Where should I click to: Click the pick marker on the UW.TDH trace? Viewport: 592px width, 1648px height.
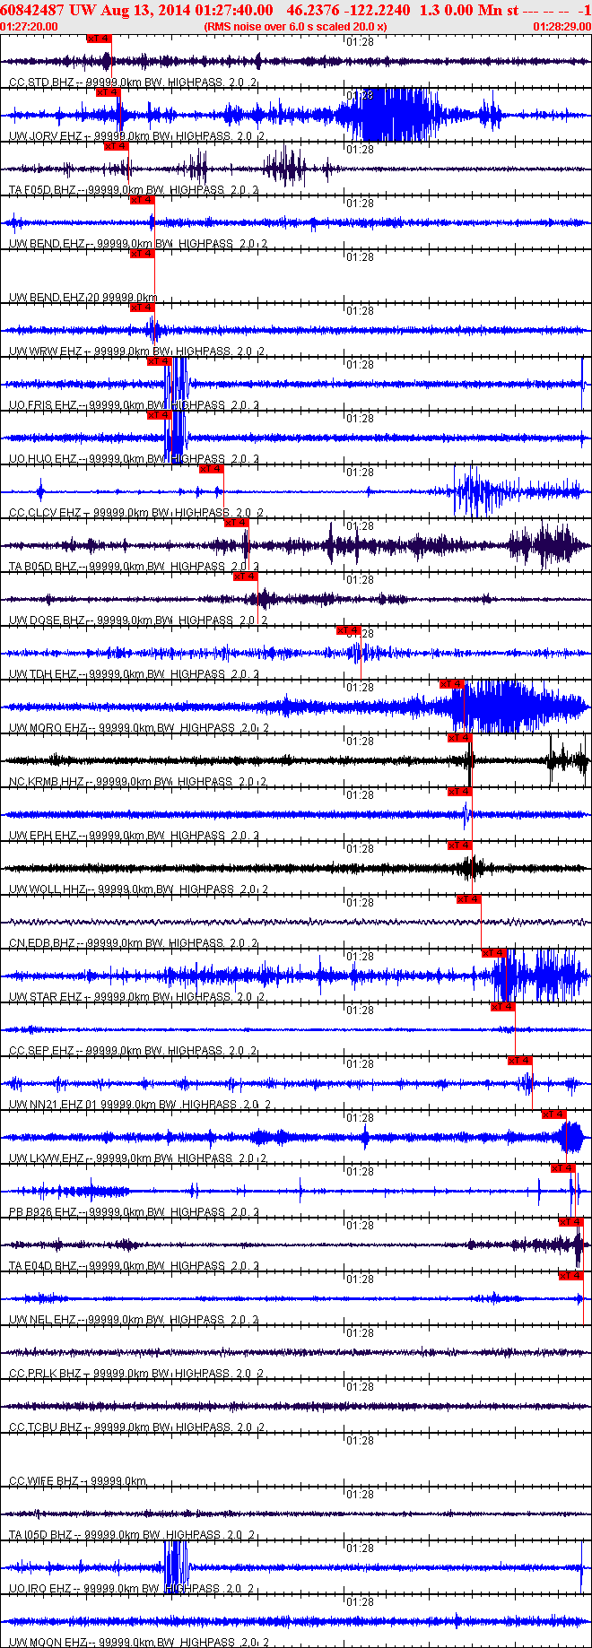(349, 630)
